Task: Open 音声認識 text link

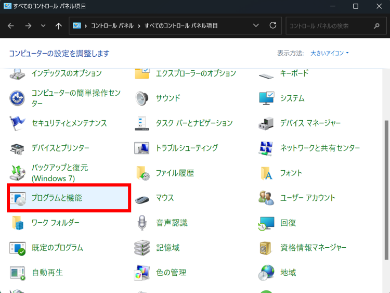Action: (x=172, y=223)
